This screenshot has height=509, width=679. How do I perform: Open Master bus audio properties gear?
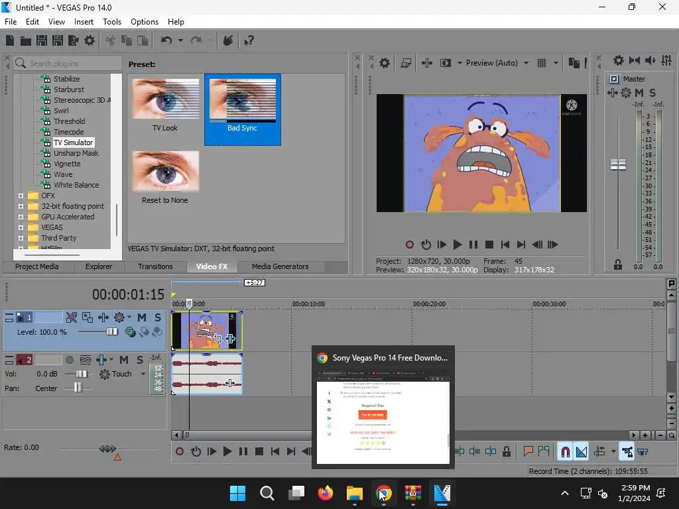click(619, 60)
